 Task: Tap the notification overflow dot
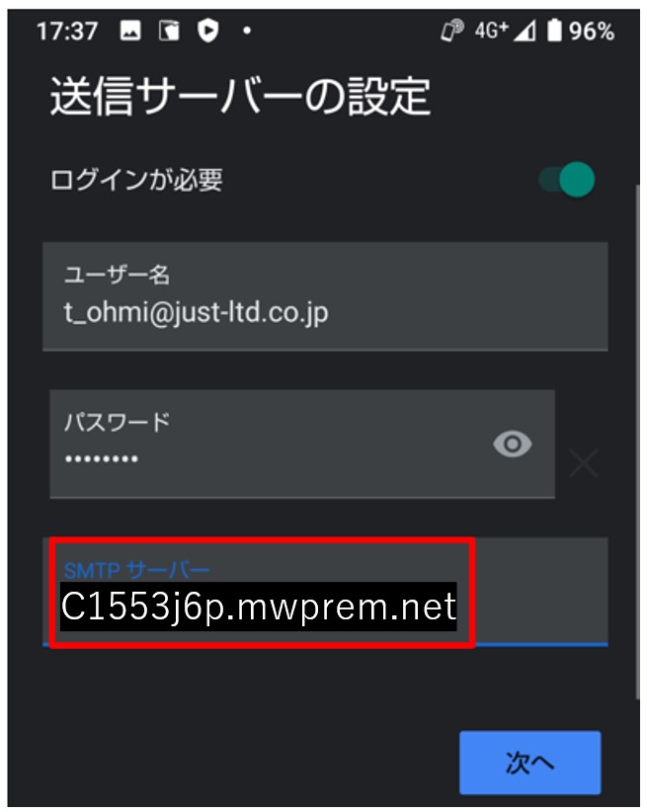click(x=247, y=31)
